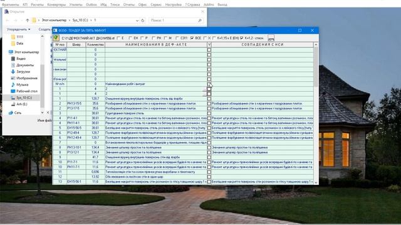
Task: Click navigation tree scroll-up arrow
Action: tap(42, 36)
